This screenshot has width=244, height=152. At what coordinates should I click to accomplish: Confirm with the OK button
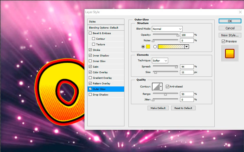(230, 21)
